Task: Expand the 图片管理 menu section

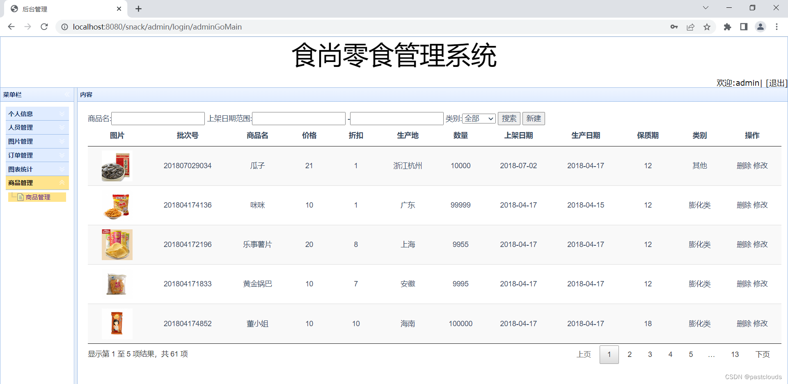Action: pos(37,142)
